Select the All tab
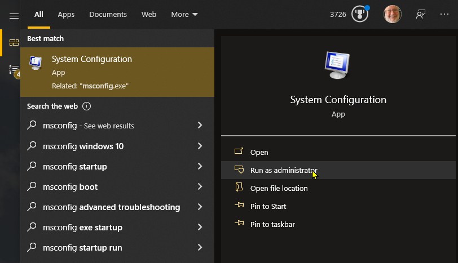This screenshot has width=458, height=263. (39, 14)
